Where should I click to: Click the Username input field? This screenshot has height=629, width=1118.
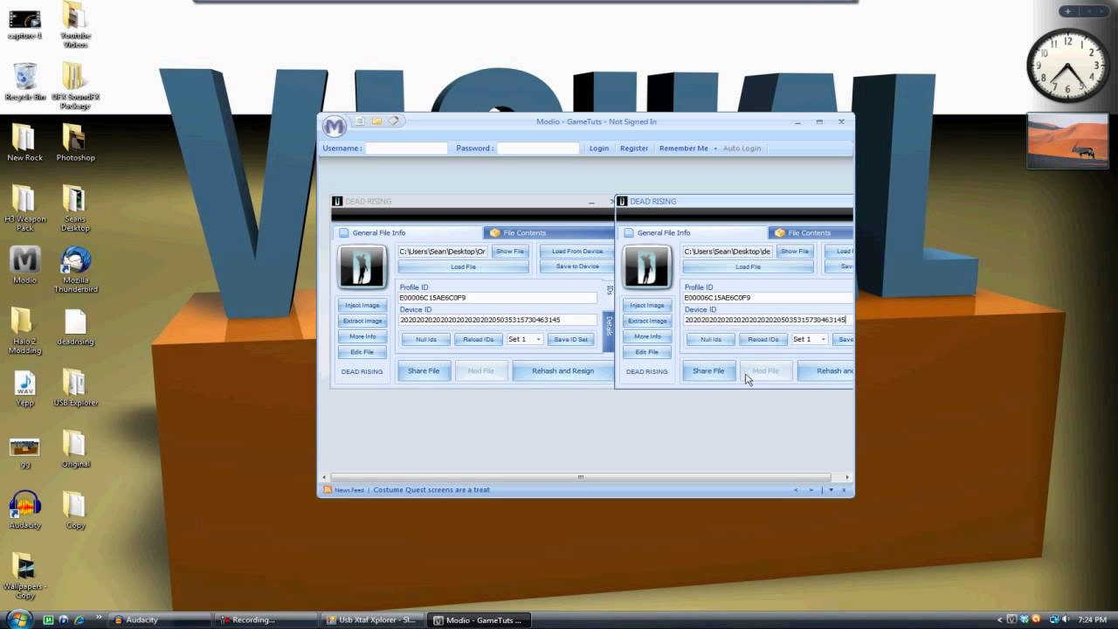(406, 149)
